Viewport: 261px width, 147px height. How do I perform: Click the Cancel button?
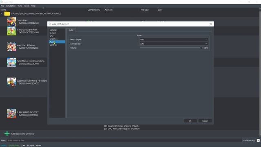coord(205,121)
